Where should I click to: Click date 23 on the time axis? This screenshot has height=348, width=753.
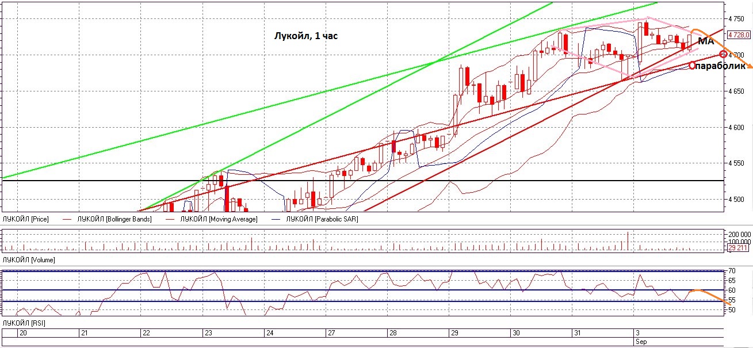208,333
